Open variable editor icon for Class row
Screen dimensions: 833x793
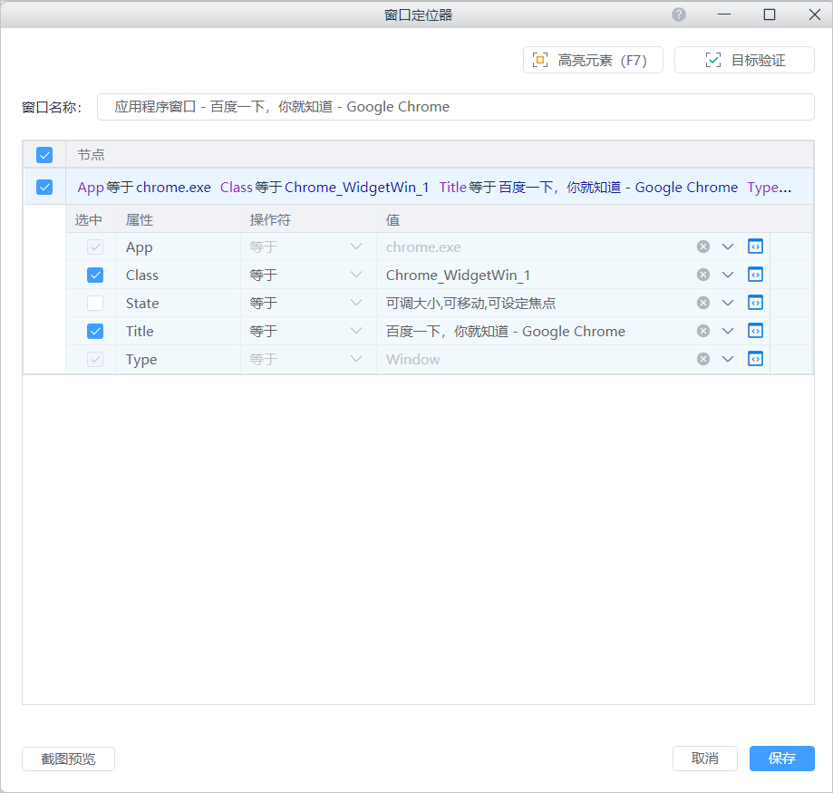coord(755,275)
